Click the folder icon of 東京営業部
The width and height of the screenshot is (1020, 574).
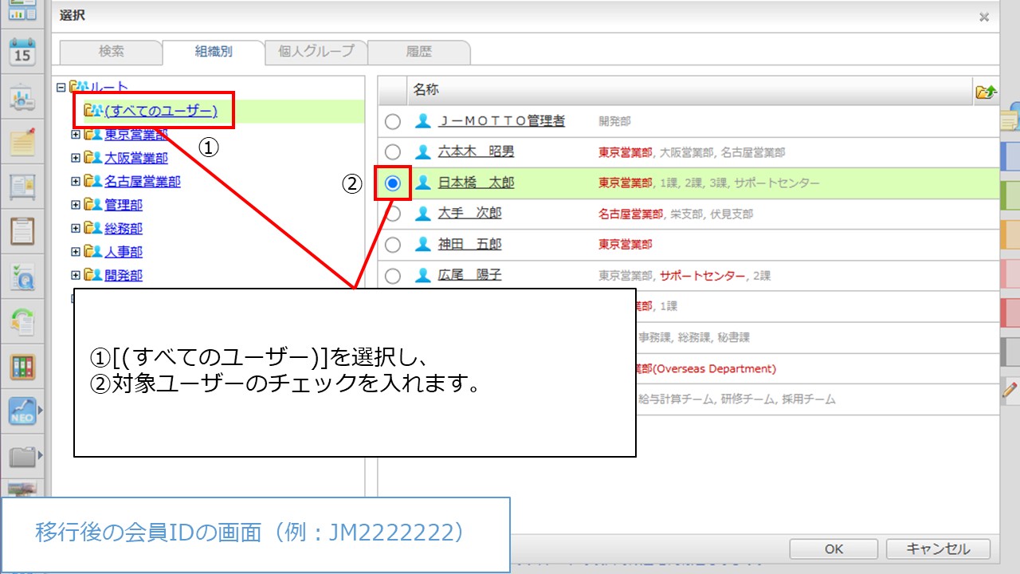click(x=93, y=135)
